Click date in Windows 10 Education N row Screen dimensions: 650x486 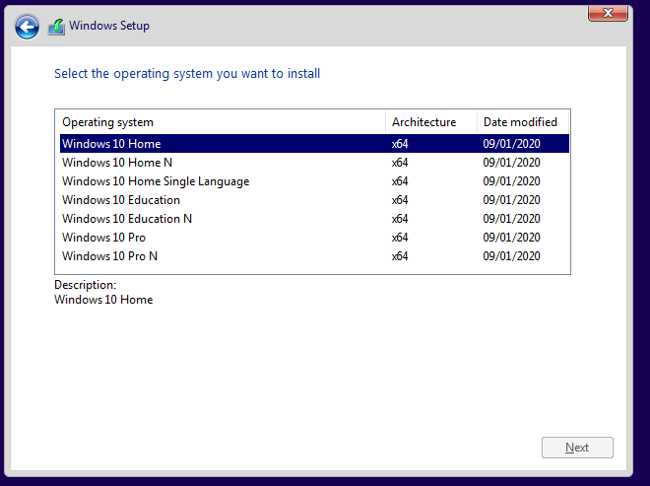coord(511,218)
